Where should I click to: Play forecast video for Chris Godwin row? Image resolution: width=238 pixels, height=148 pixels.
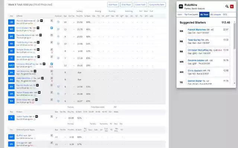point(58,29)
